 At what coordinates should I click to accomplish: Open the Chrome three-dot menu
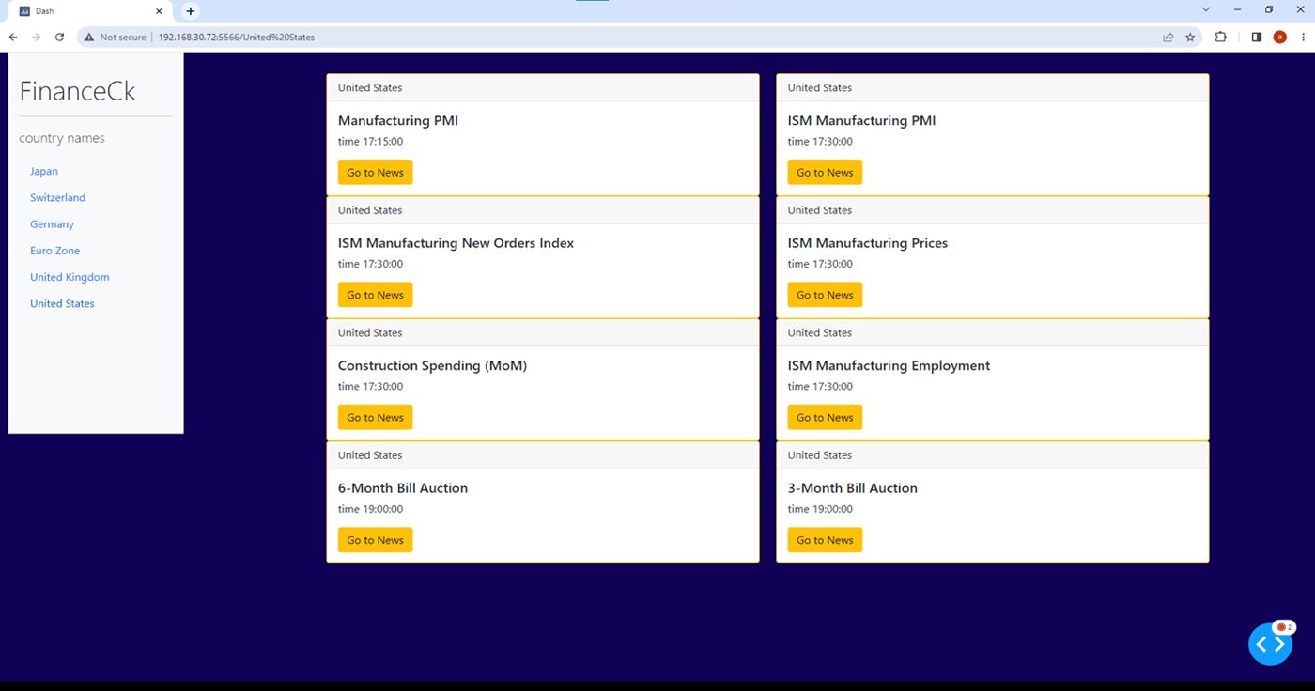tap(1302, 38)
